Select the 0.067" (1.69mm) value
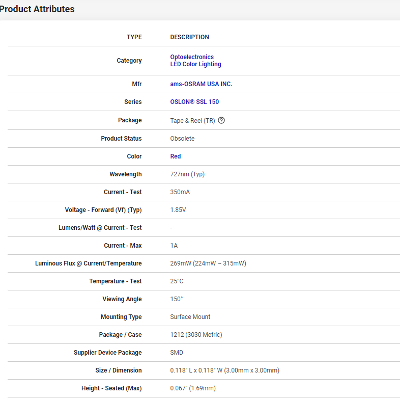This screenshot has width=400, height=399. [193, 388]
